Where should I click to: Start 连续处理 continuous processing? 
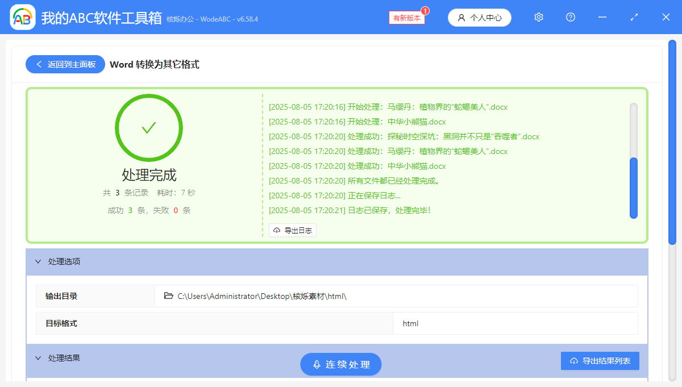click(340, 364)
